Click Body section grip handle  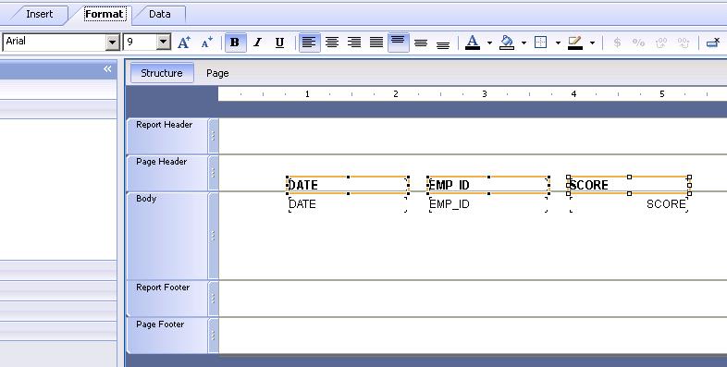(214, 236)
